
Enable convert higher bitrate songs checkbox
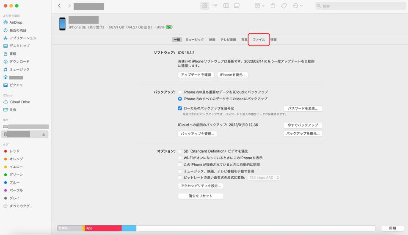pos(180,178)
